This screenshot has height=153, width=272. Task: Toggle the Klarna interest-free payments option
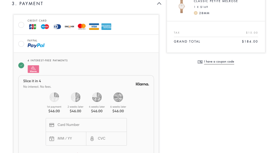coord(21,65)
